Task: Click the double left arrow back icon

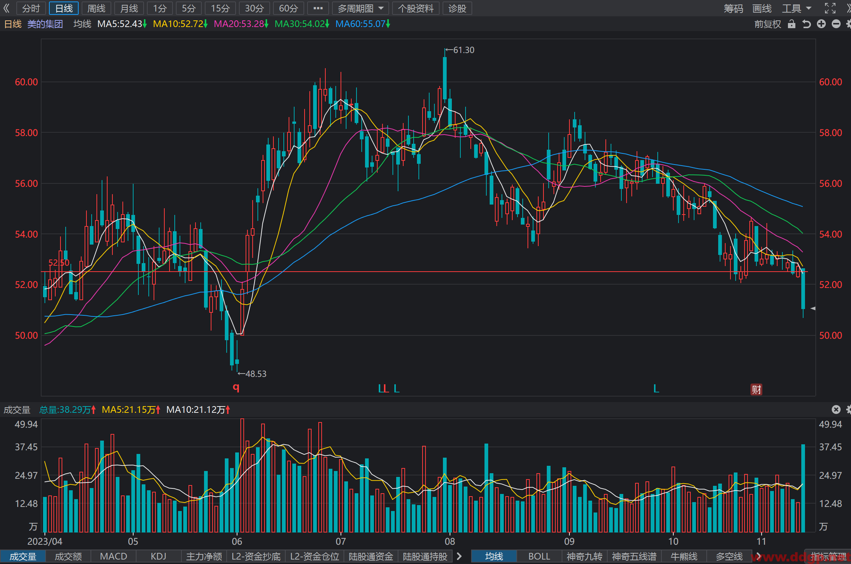Action: pyautogui.click(x=6, y=8)
